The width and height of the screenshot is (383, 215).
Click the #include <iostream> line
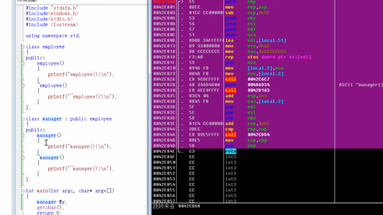[x=52, y=25]
